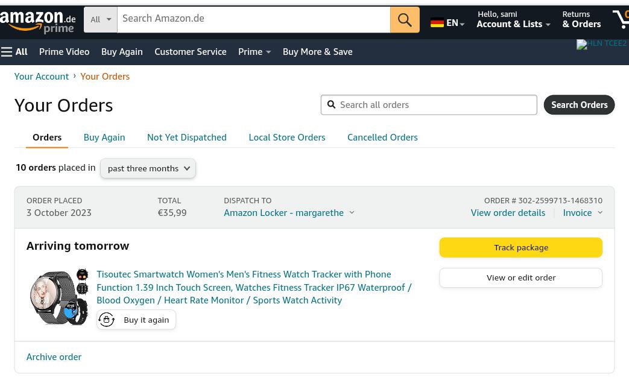Image resolution: width=629 pixels, height=377 pixels.
Task: Switch to the Cancelled Orders tab
Action: (382, 138)
